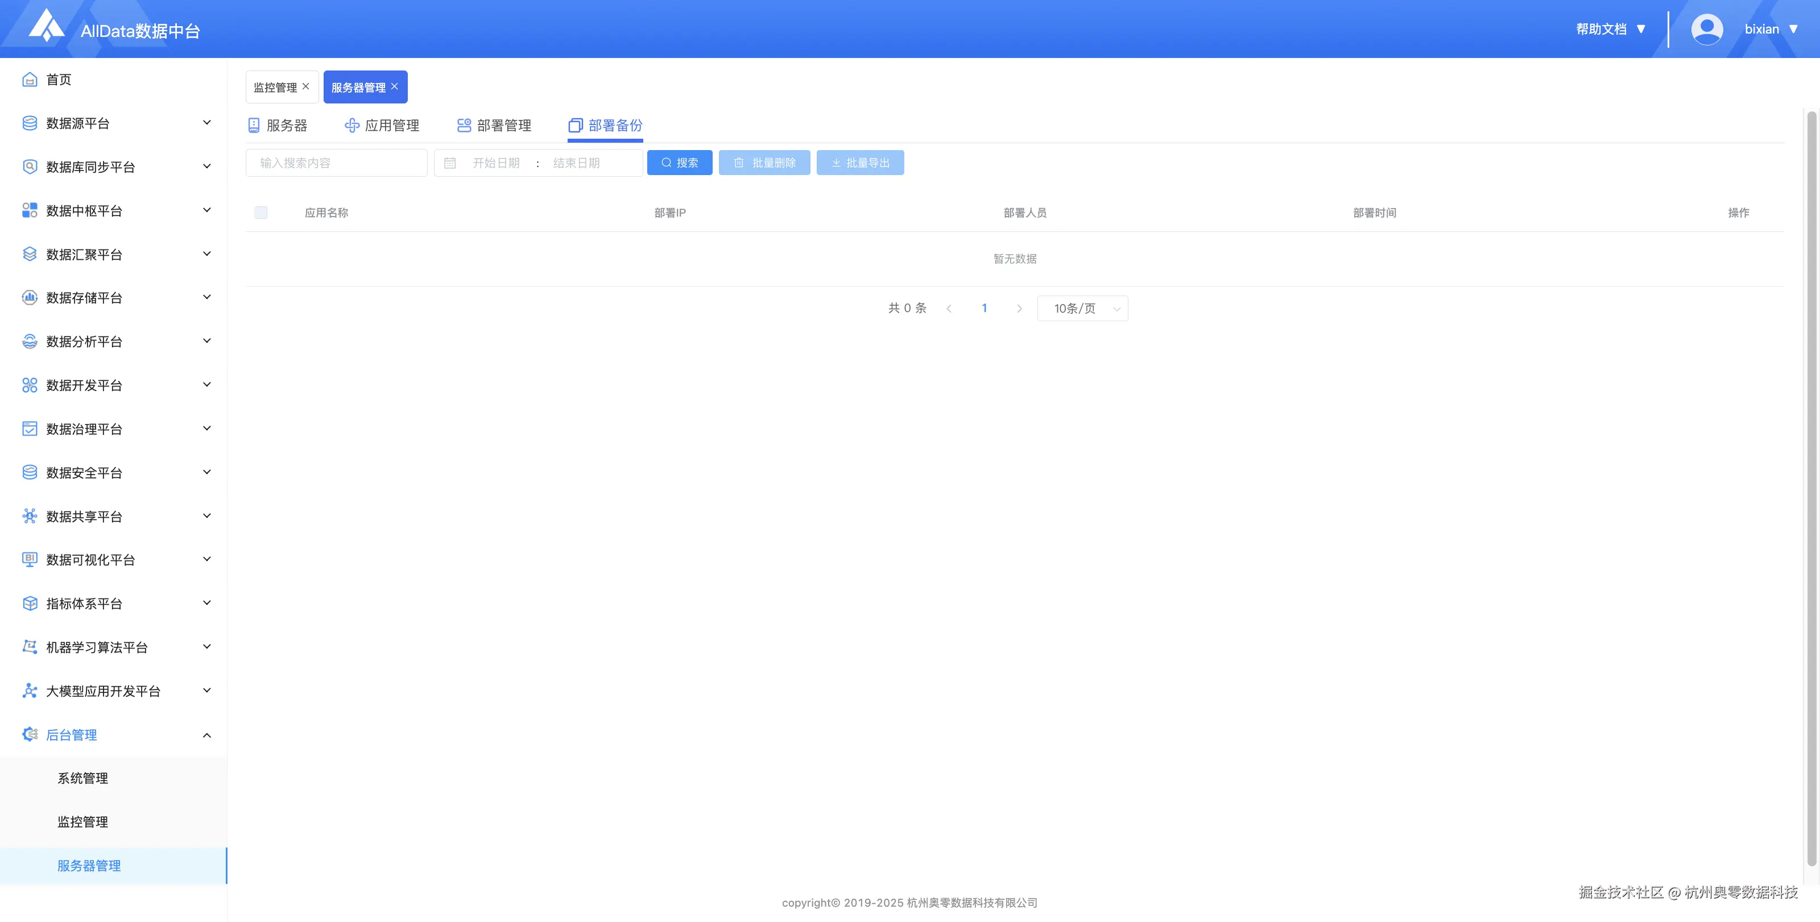Viewport: 1820px width, 922px height.
Task: Click the 批量导出 export button
Action: [860, 163]
